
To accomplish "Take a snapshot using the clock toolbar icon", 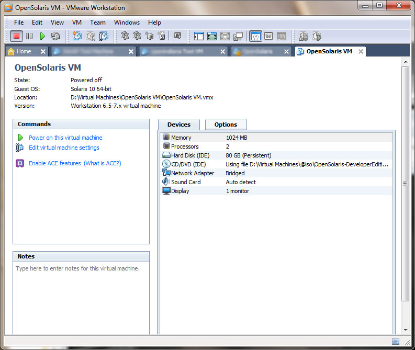I will [77, 36].
